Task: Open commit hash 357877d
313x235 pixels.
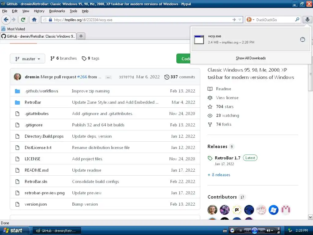Action: (x=126, y=77)
